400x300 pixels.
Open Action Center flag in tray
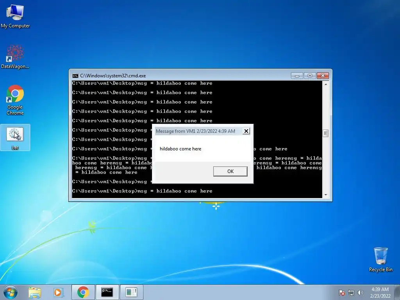point(342,293)
